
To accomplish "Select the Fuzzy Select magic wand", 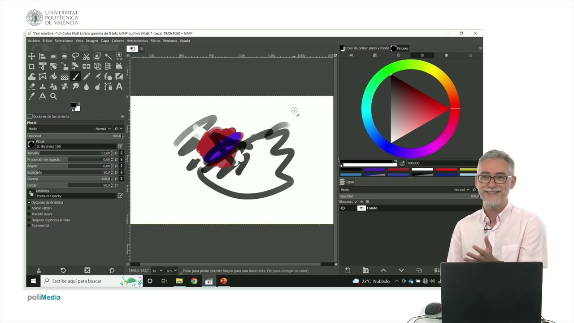I will coord(108,57).
